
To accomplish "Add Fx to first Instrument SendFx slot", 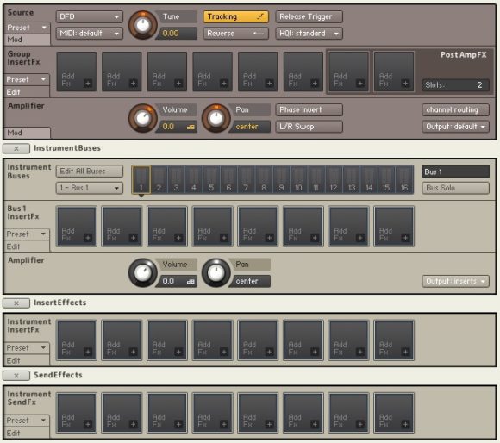I will pyautogui.click(x=77, y=413).
